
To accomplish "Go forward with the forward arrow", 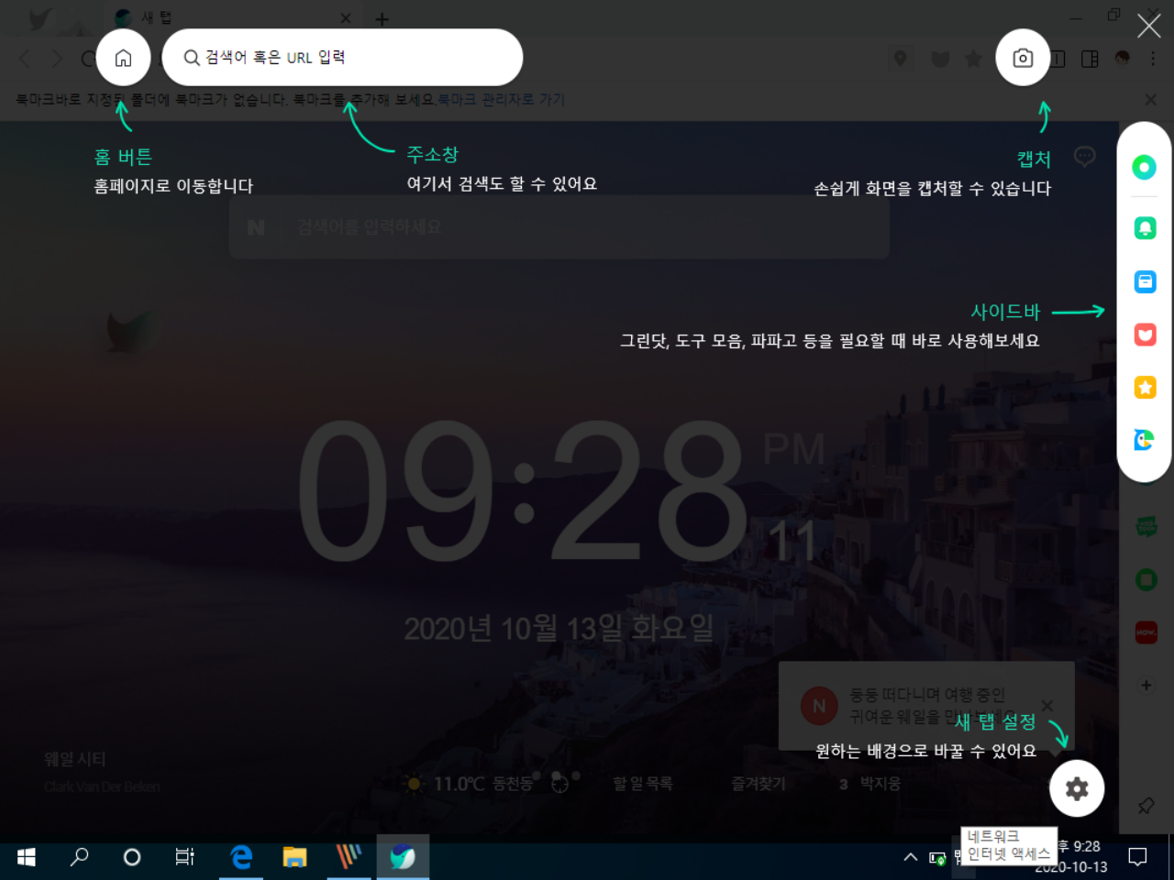I will (57, 59).
